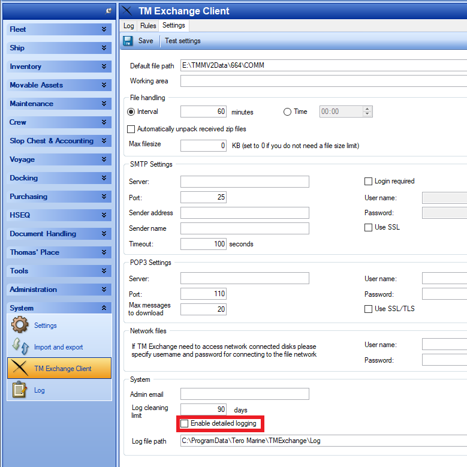Select the Interval radio button
This screenshot has width=467, height=467.
click(131, 112)
